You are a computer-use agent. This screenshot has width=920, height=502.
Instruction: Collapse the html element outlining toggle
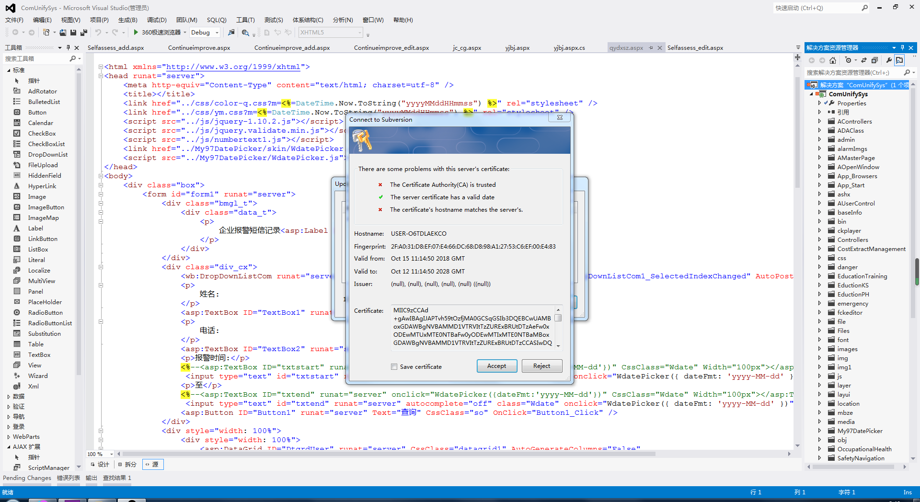pyautogui.click(x=101, y=67)
